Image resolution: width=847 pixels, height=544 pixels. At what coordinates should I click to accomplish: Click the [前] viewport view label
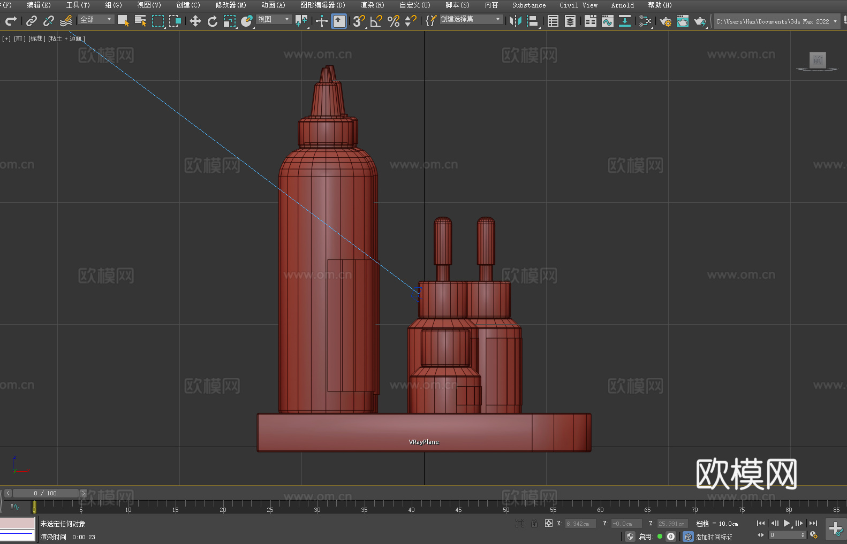coord(19,39)
